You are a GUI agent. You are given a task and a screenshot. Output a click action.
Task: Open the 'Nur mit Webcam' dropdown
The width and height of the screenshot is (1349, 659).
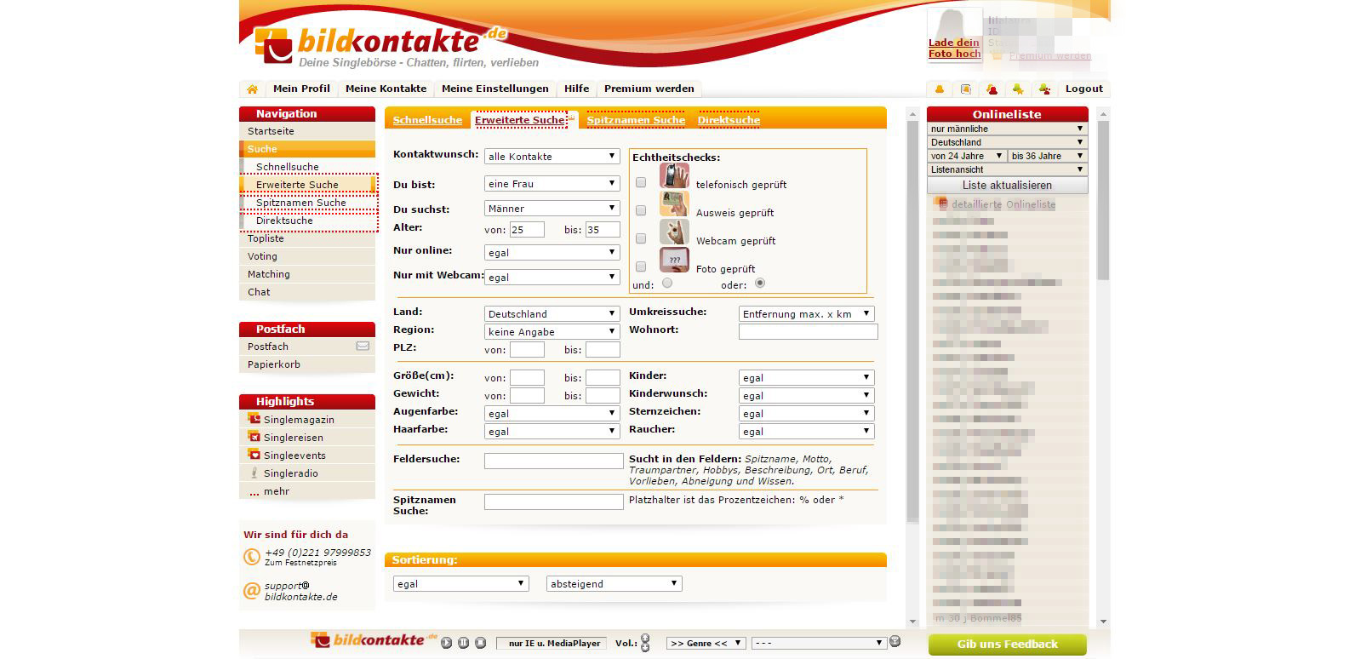(x=552, y=277)
